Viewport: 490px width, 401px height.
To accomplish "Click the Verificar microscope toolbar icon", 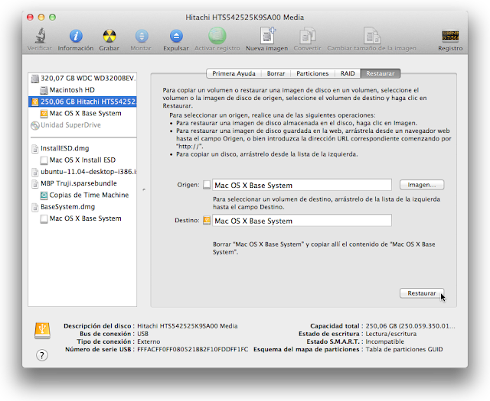I will click(40, 36).
